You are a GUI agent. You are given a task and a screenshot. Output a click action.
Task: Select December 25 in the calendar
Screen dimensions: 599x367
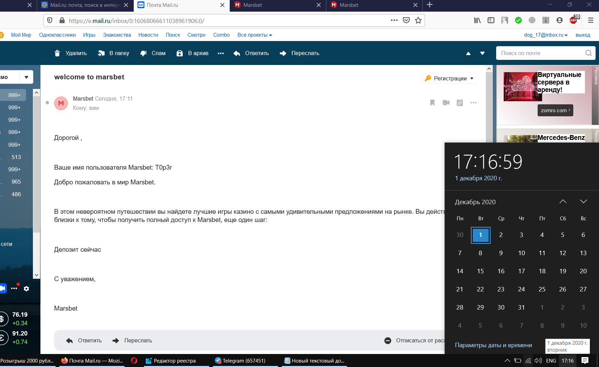click(x=542, y=289)
